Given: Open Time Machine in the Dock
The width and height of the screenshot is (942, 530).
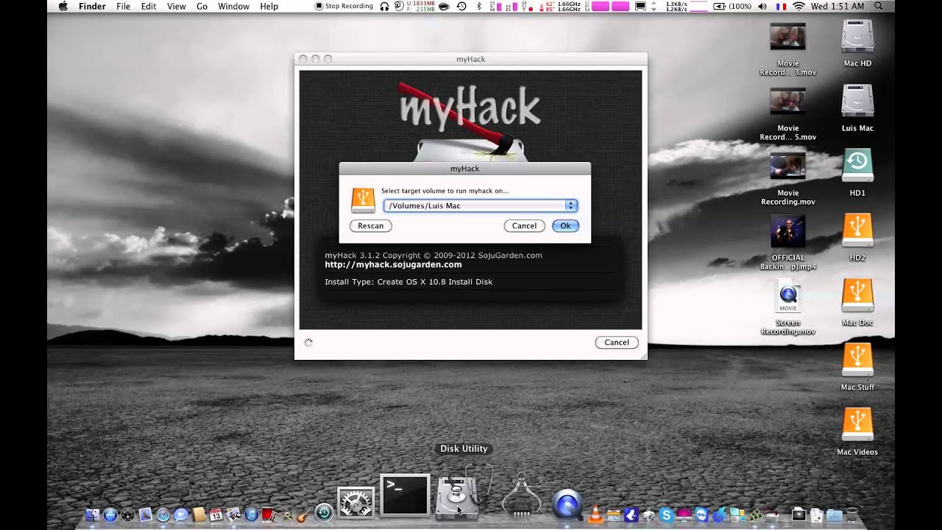Looking at the screenshot, I should pyautogui.click(x=324, y=513).
